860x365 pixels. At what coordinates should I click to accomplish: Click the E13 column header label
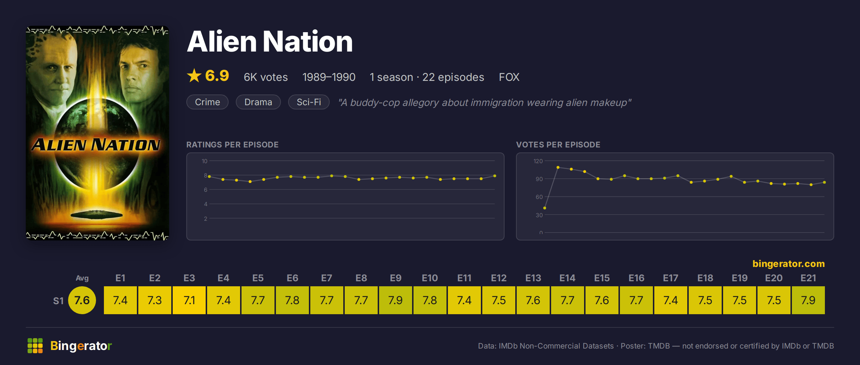pos(533,278)
